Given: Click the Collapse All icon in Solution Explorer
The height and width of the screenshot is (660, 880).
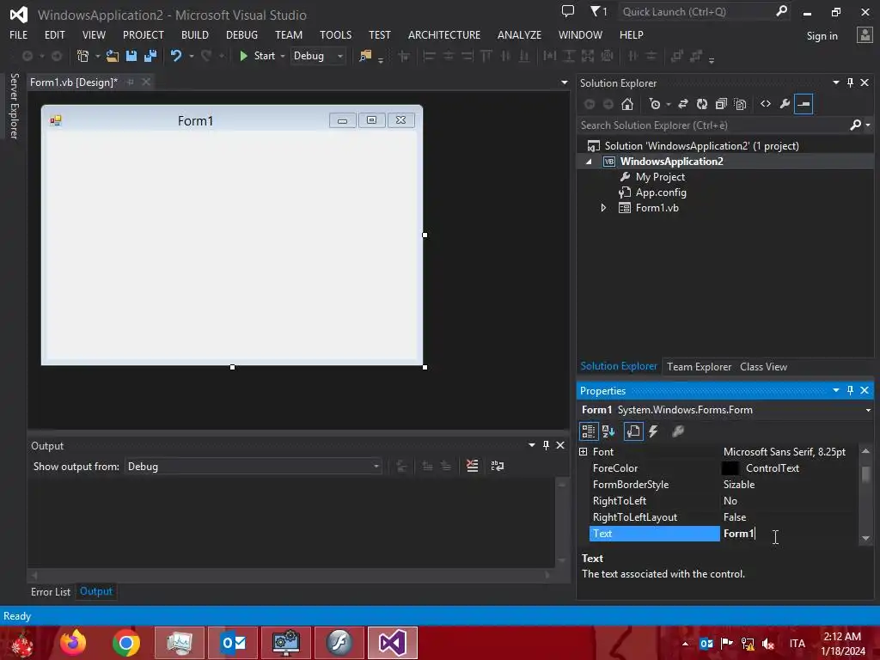Looking at the screenshot, I should point(721,104).
